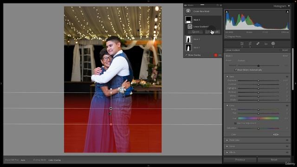This screenshot has height=167, width=297.
Task: Toggle the Invert checkbox for Linear Gradient
Action: pyautogui.click(x=280, y=50)
